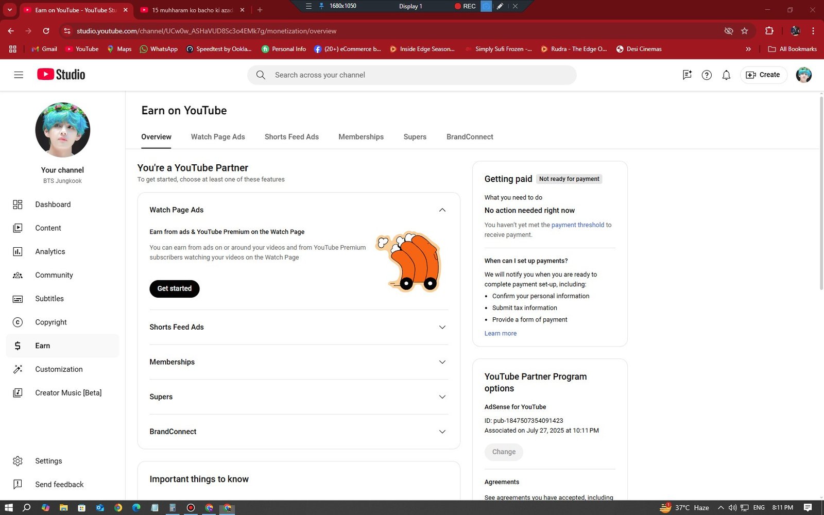Open the Windows Start menu
This screenshot has width=824, height=515.
pyautogui.click(x=8, y=508)
